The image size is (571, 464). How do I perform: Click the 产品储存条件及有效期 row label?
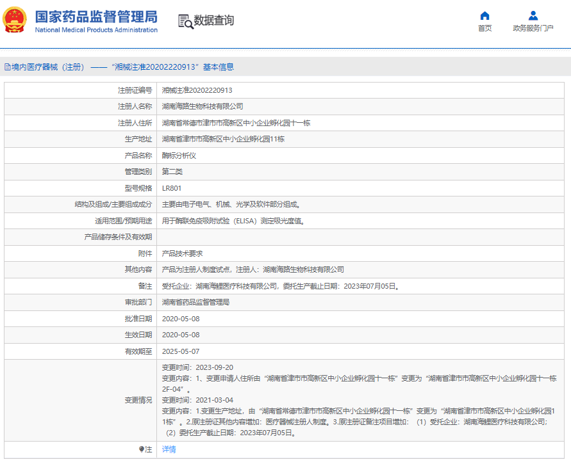point(118,237)
